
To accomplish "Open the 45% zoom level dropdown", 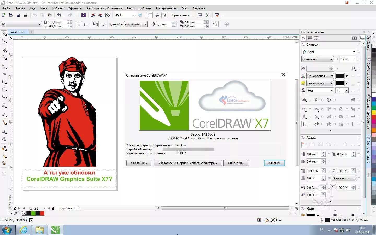I will coord(134,15).
